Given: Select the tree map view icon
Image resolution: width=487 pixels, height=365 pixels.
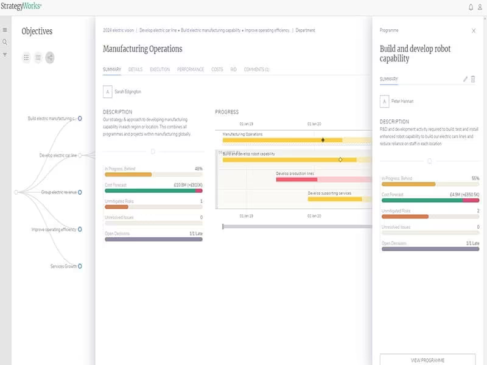Looking at the screenshot, I should 50,57.
